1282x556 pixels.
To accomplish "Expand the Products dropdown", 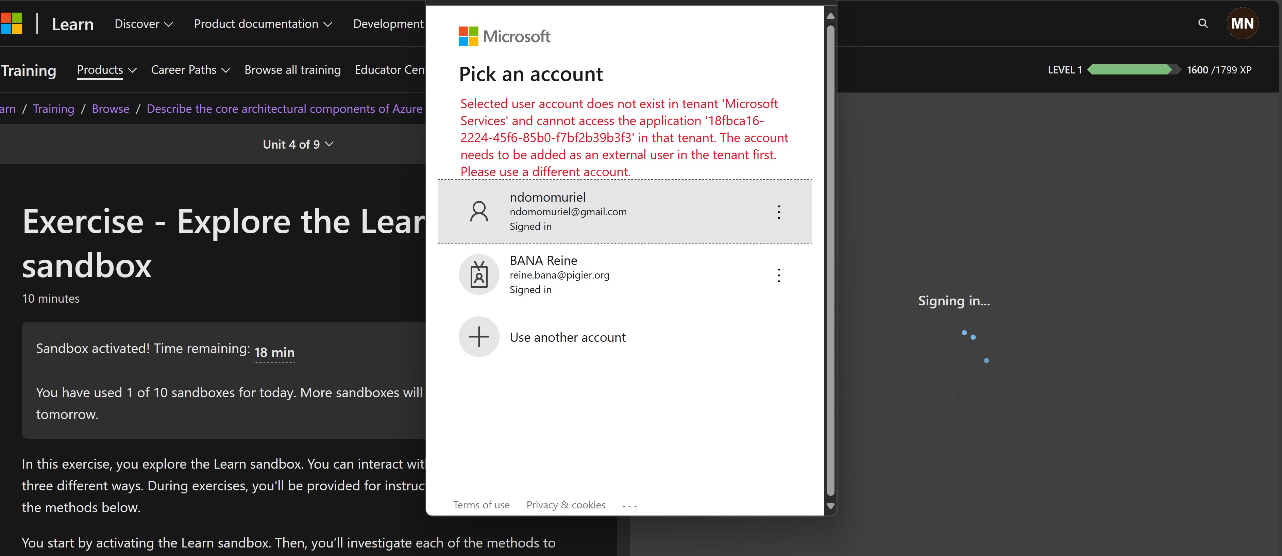I will 106,70.
